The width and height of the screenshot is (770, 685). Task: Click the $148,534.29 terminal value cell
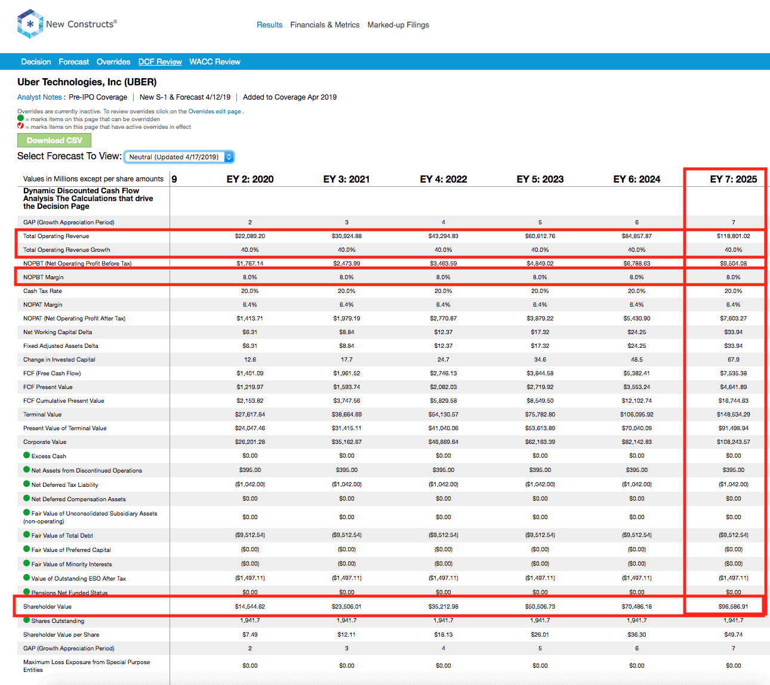coord(734,415)
